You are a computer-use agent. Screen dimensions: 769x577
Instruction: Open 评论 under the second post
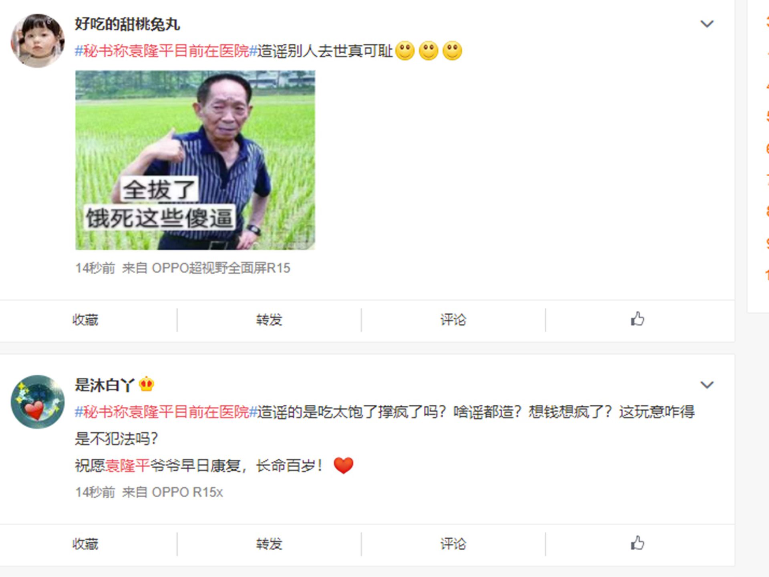pos(453,544)
